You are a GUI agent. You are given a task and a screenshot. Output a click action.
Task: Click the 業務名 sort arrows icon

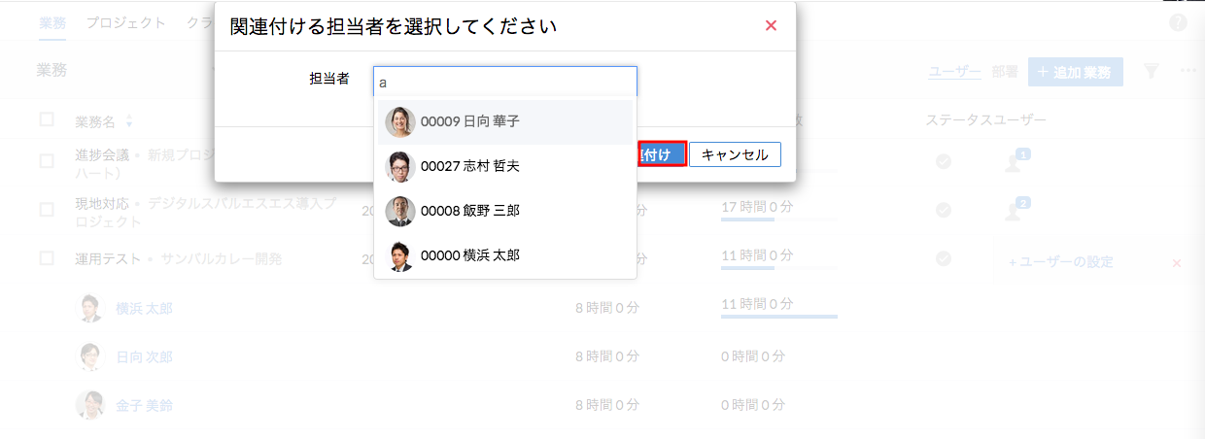point(129,122)
